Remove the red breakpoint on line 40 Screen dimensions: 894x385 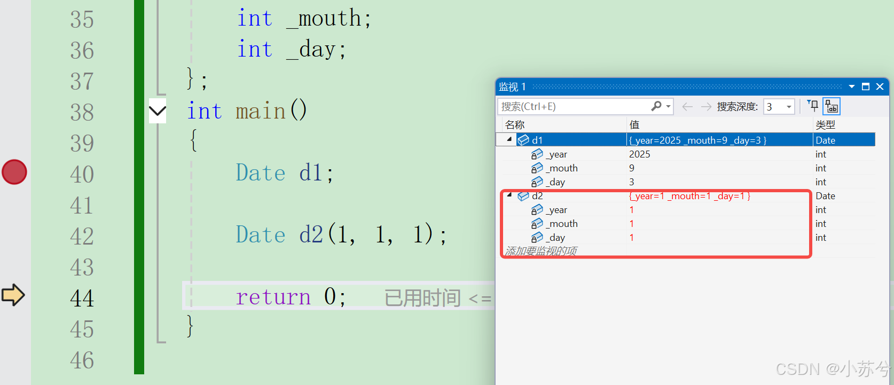pyautogui.click(x=14, y=172)
